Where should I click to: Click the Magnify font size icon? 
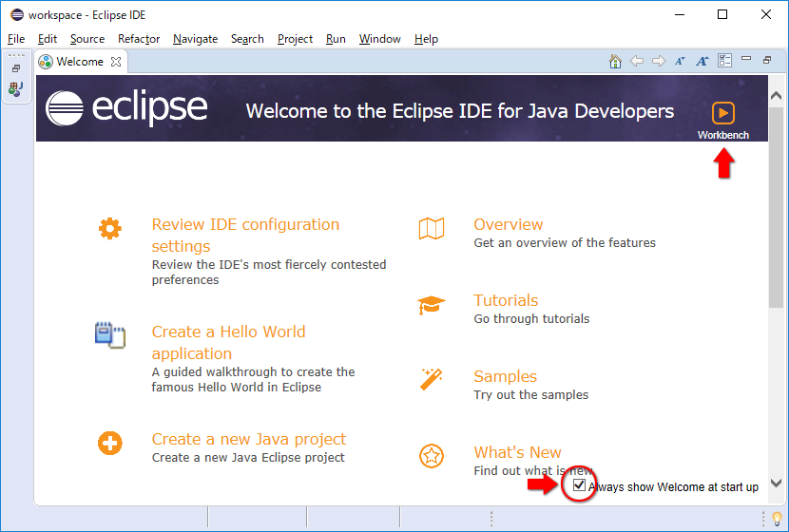(x=702, y=62)
